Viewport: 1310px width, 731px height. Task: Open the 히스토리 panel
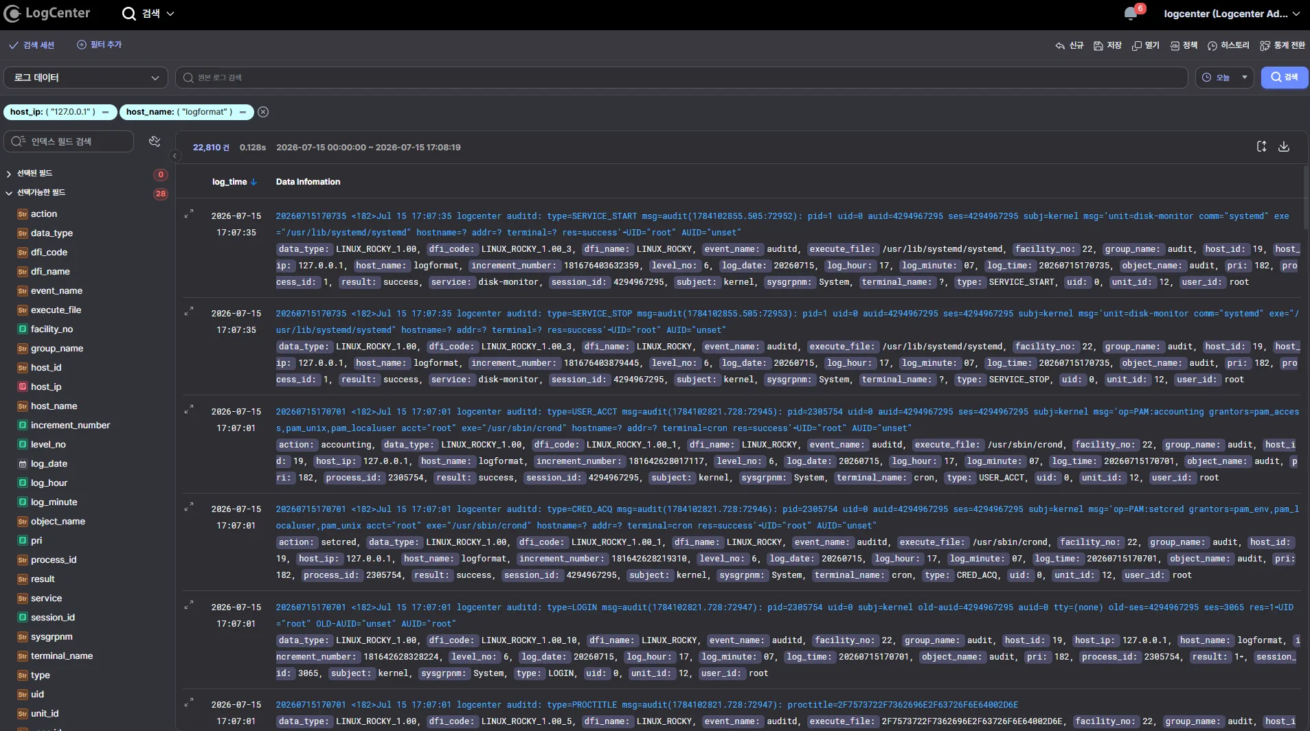[x=1228, y=45]
